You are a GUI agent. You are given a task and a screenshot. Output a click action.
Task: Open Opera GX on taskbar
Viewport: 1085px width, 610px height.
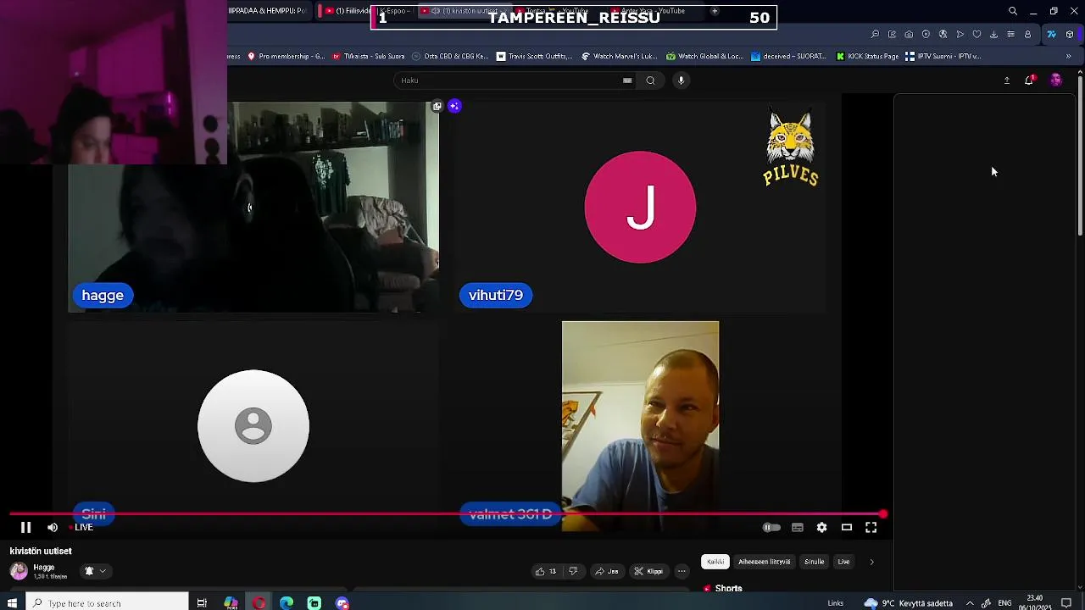point(259,602)
